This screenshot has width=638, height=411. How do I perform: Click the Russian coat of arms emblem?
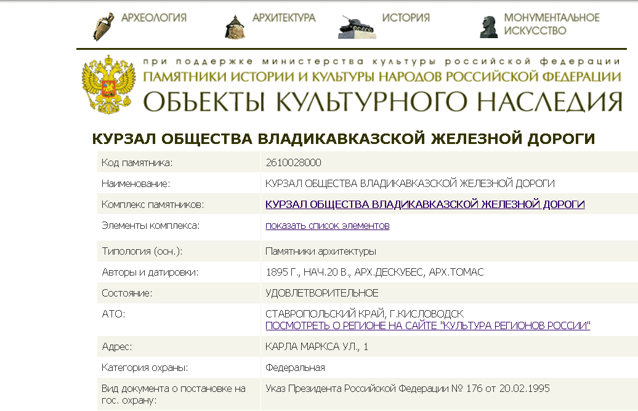coord(108,84)
